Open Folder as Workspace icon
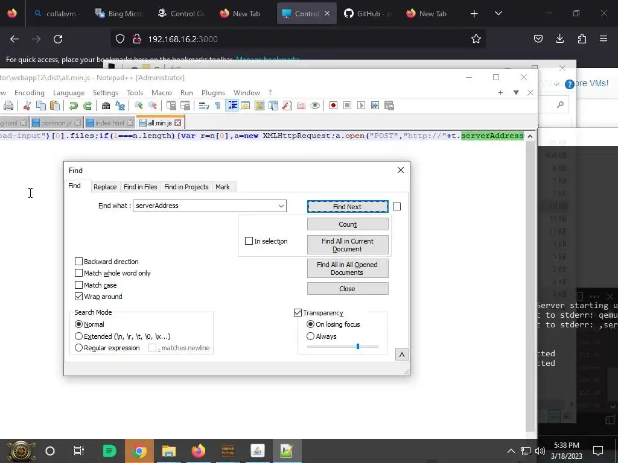This screenshot has height=463, width=618. pyautogui.click(x=301, y=106)
